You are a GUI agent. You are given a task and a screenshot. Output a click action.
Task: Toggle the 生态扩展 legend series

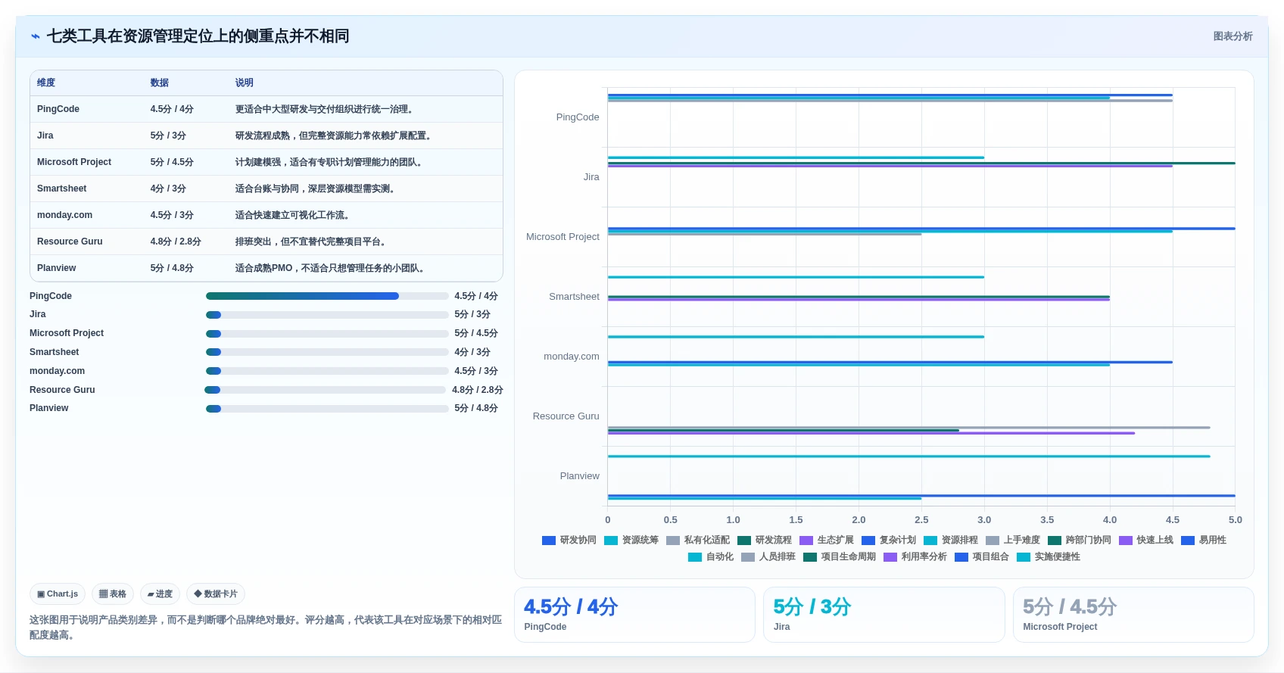tap(827, 540)
